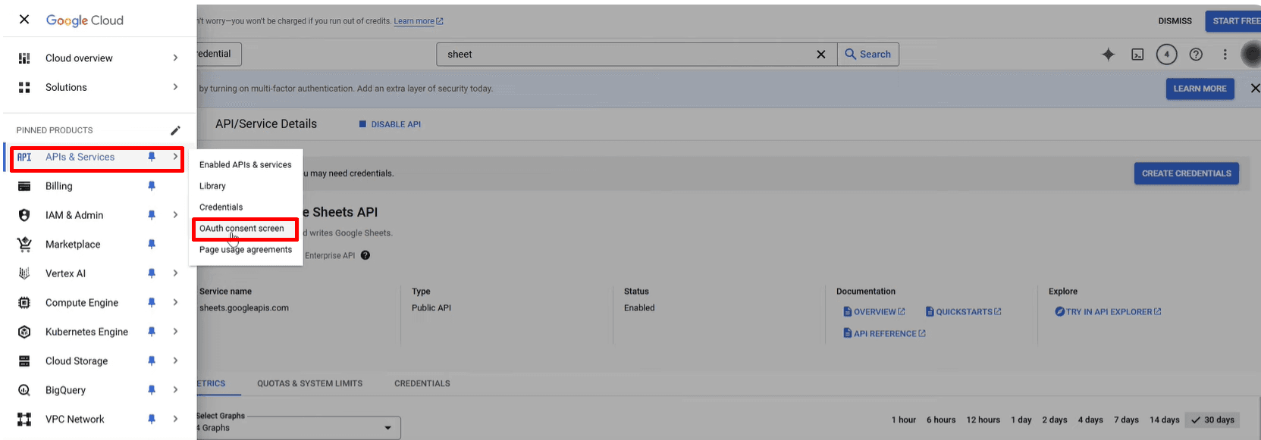Open the Quickstarts documentation link
The width and height of the screenshot is (1261, 440).
click(x=964, y=312)
